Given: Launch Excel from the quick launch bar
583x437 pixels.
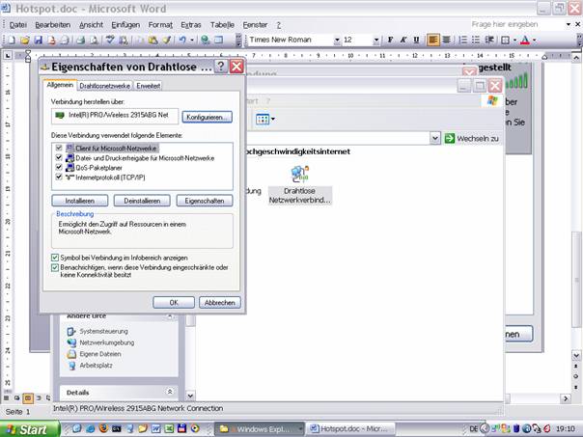Looking at the screenshot, I should point(169,428).
